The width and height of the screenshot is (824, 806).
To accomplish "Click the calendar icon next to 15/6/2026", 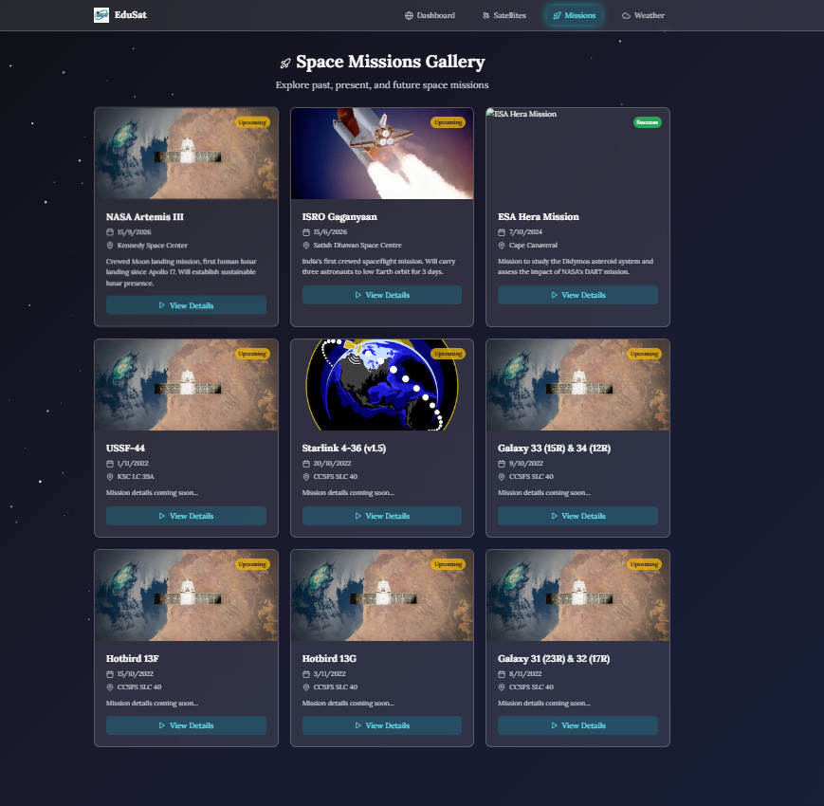I will (x=306, y=232).
